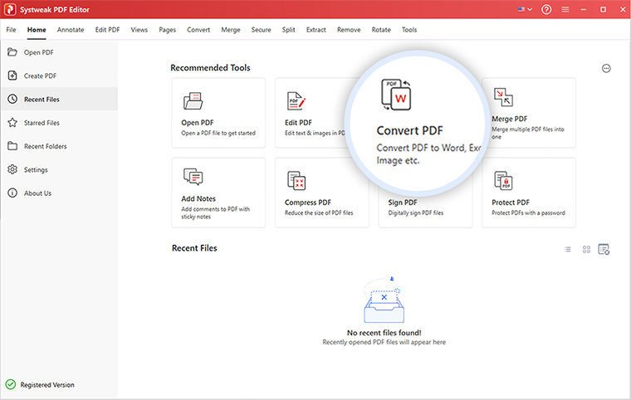Click the Settings gear icon
This screenshot has width=631, height=400.
(12, 169)
